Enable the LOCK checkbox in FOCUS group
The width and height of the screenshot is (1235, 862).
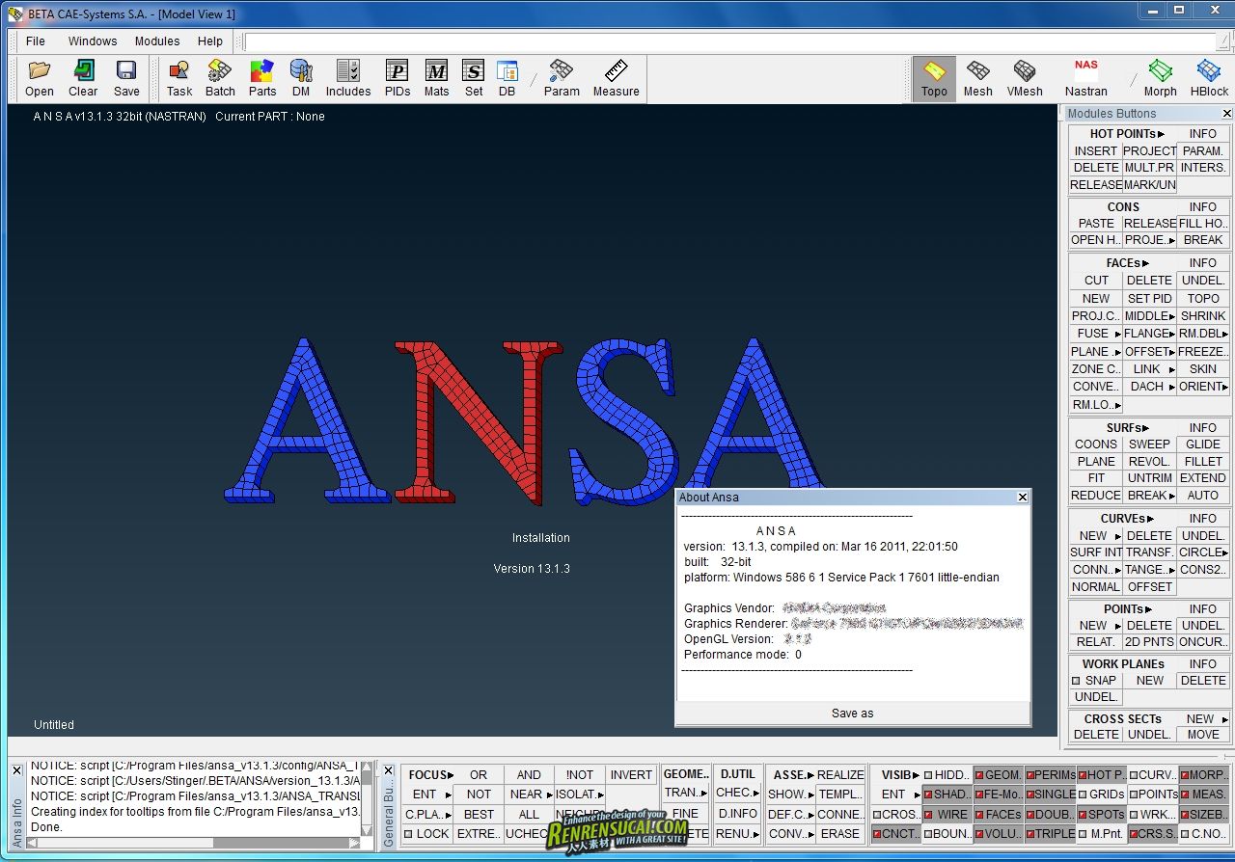(x=408, y=834)
